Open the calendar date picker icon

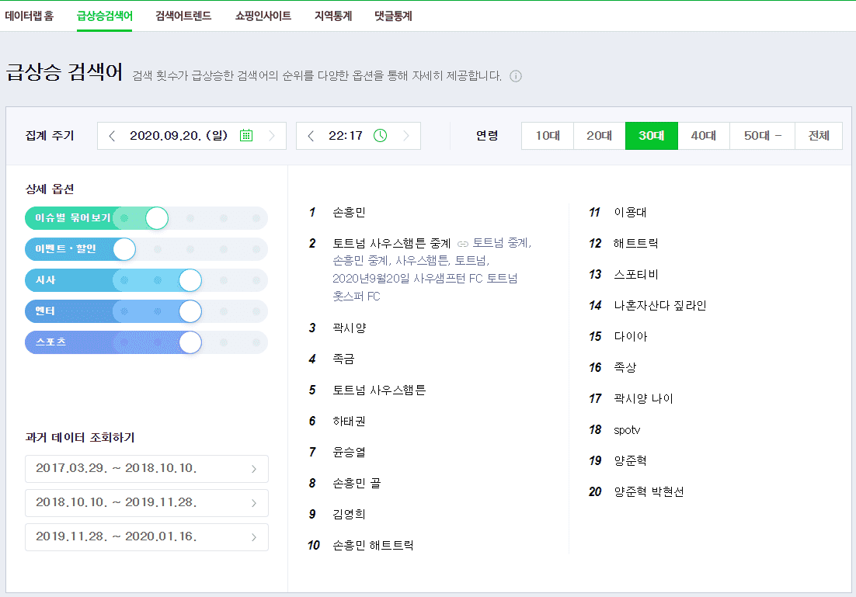[246, 135]
